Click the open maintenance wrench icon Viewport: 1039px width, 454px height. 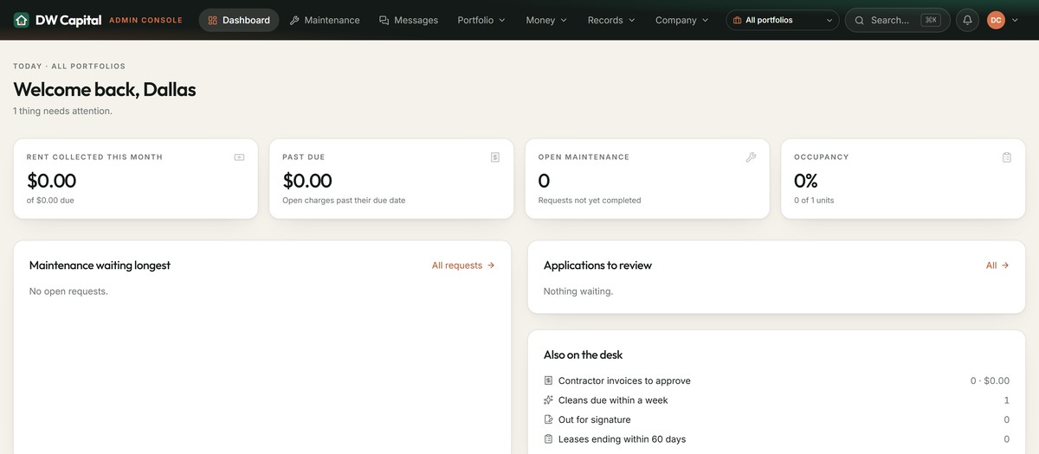click(x=751, y=157)
